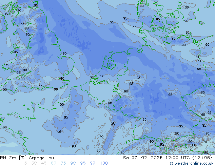Click the legend value 30
The image size is (215, 166).
tap(34, 163)
